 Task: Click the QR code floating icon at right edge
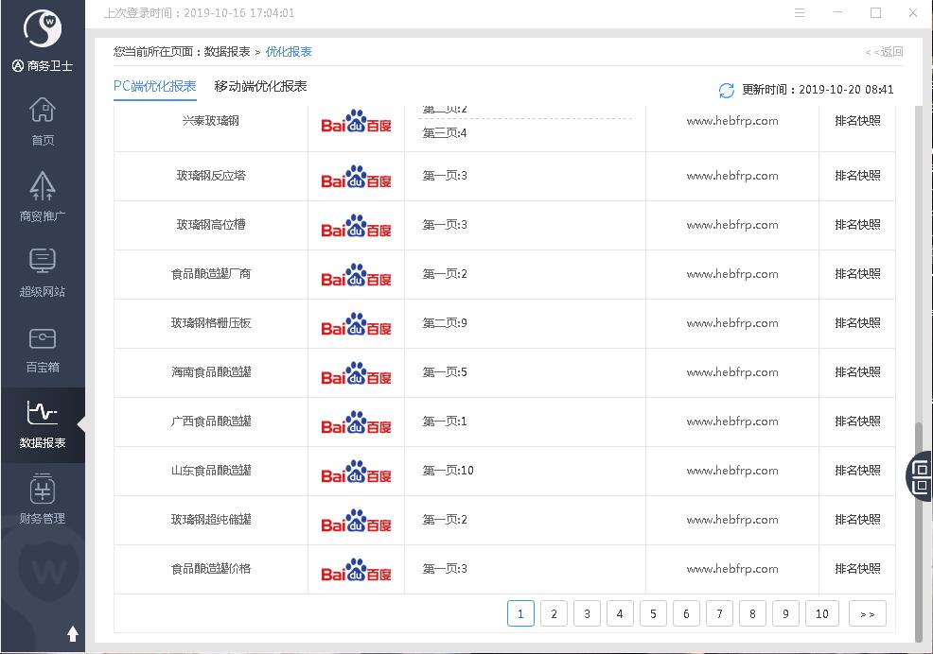pos(921,475)
